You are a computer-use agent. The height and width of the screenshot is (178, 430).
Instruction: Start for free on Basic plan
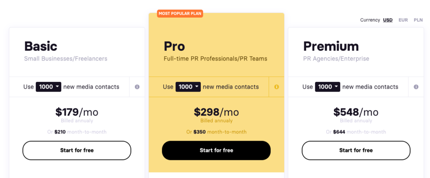77,150
